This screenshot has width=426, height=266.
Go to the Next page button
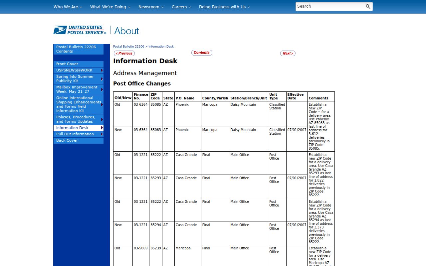tap(288, 53)
